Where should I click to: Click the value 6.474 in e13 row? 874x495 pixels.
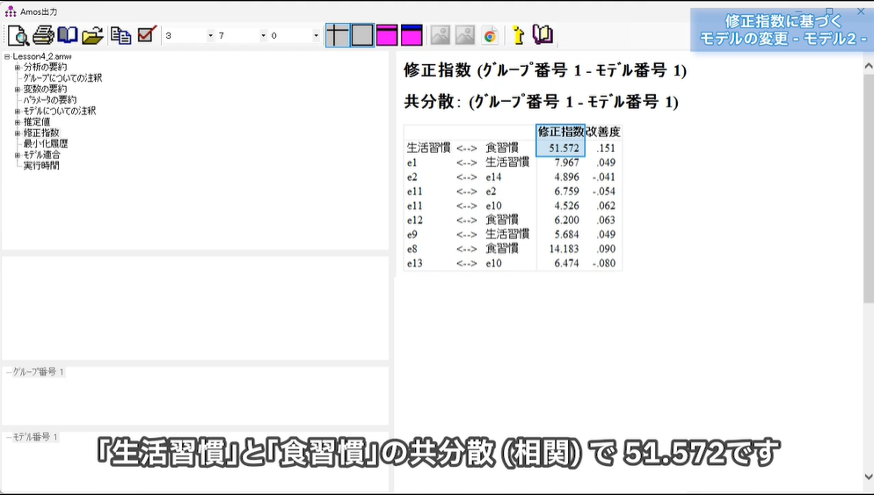point(567,263)
